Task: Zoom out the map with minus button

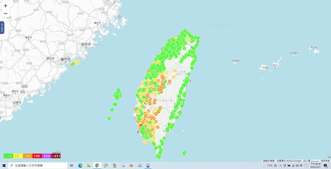Action: tap(6, 13)
